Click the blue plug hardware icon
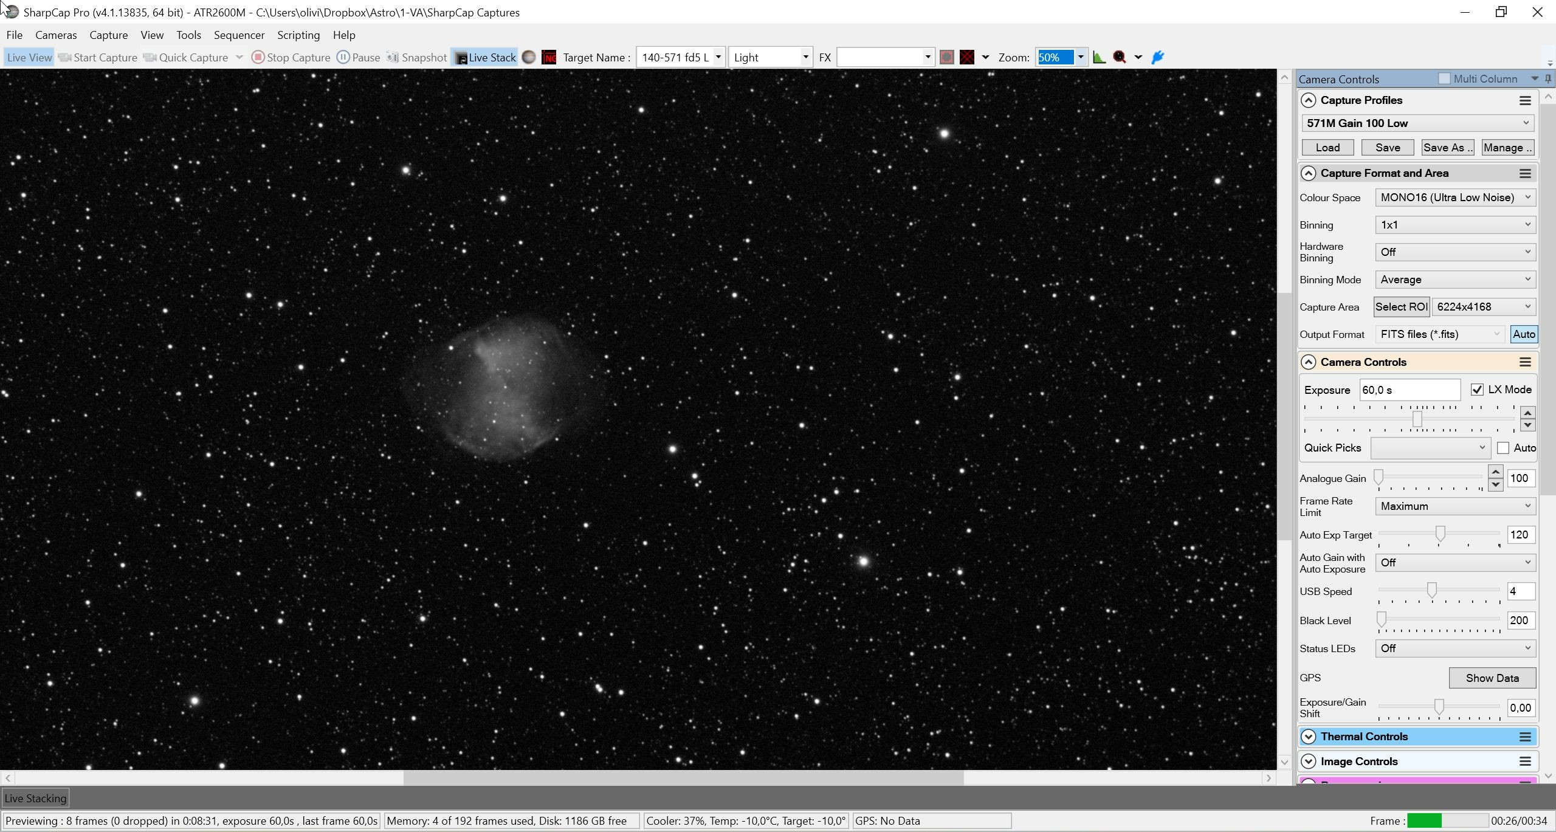Image resolution: width=1556 pixels, height=832 pixels. click(1157, 58)
